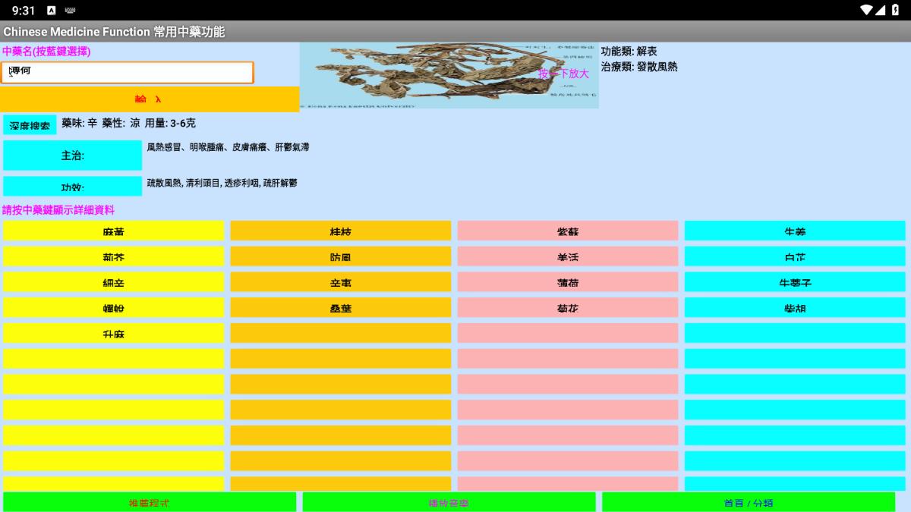Tap the Wi-Fi status icon
911x512 pixels.
[x=866, y=10]
